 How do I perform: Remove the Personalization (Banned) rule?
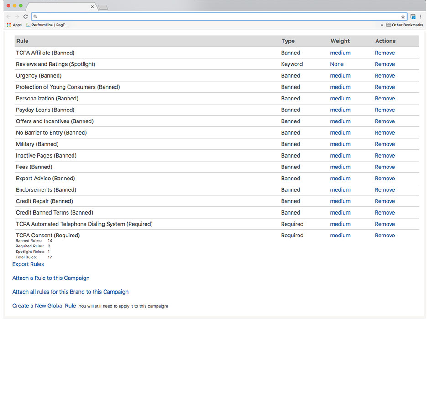coord(385,99)
